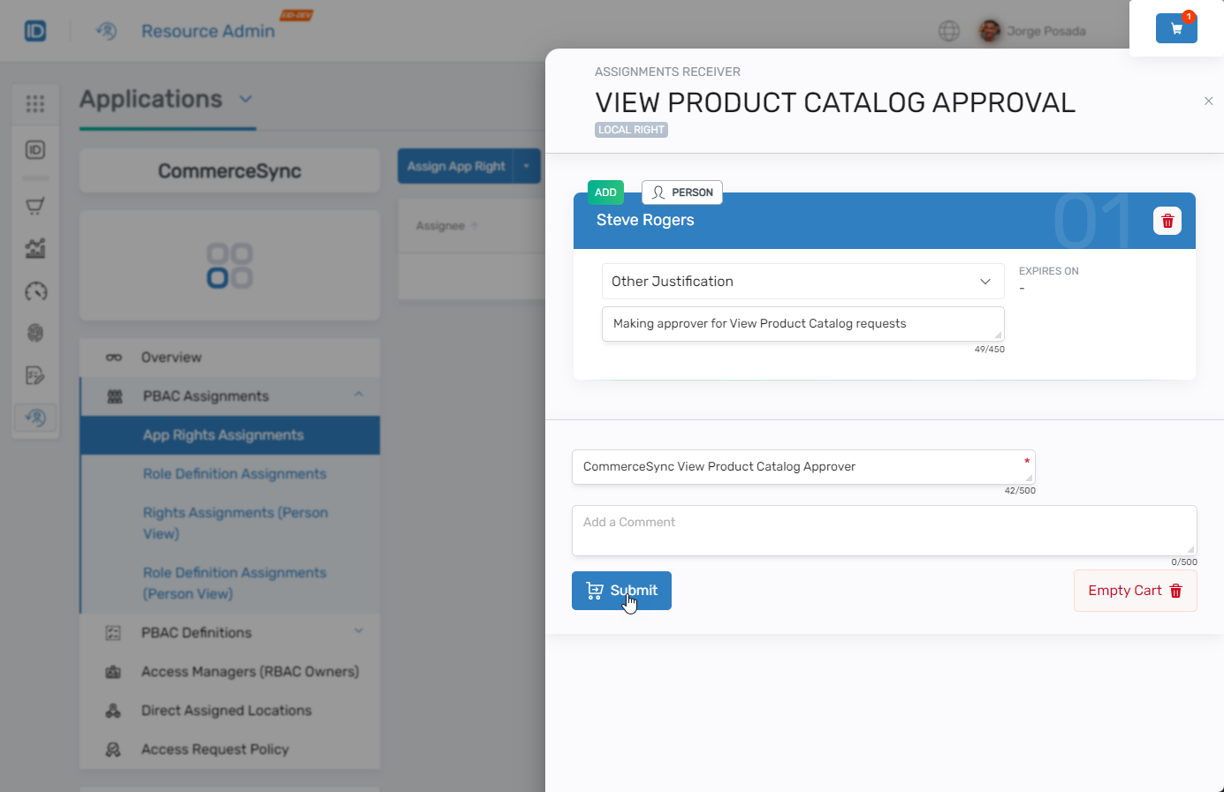Click the highlighted Resource Admin sidebar icon
1224x792 pixels.
click(35, 418)
